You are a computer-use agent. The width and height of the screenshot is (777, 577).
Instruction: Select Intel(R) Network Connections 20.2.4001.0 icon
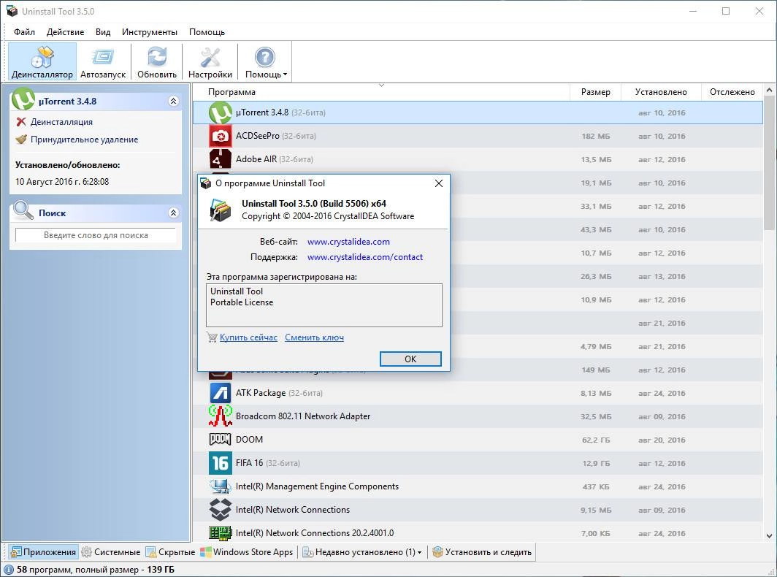pyautogui.click(x=220, y=533)
